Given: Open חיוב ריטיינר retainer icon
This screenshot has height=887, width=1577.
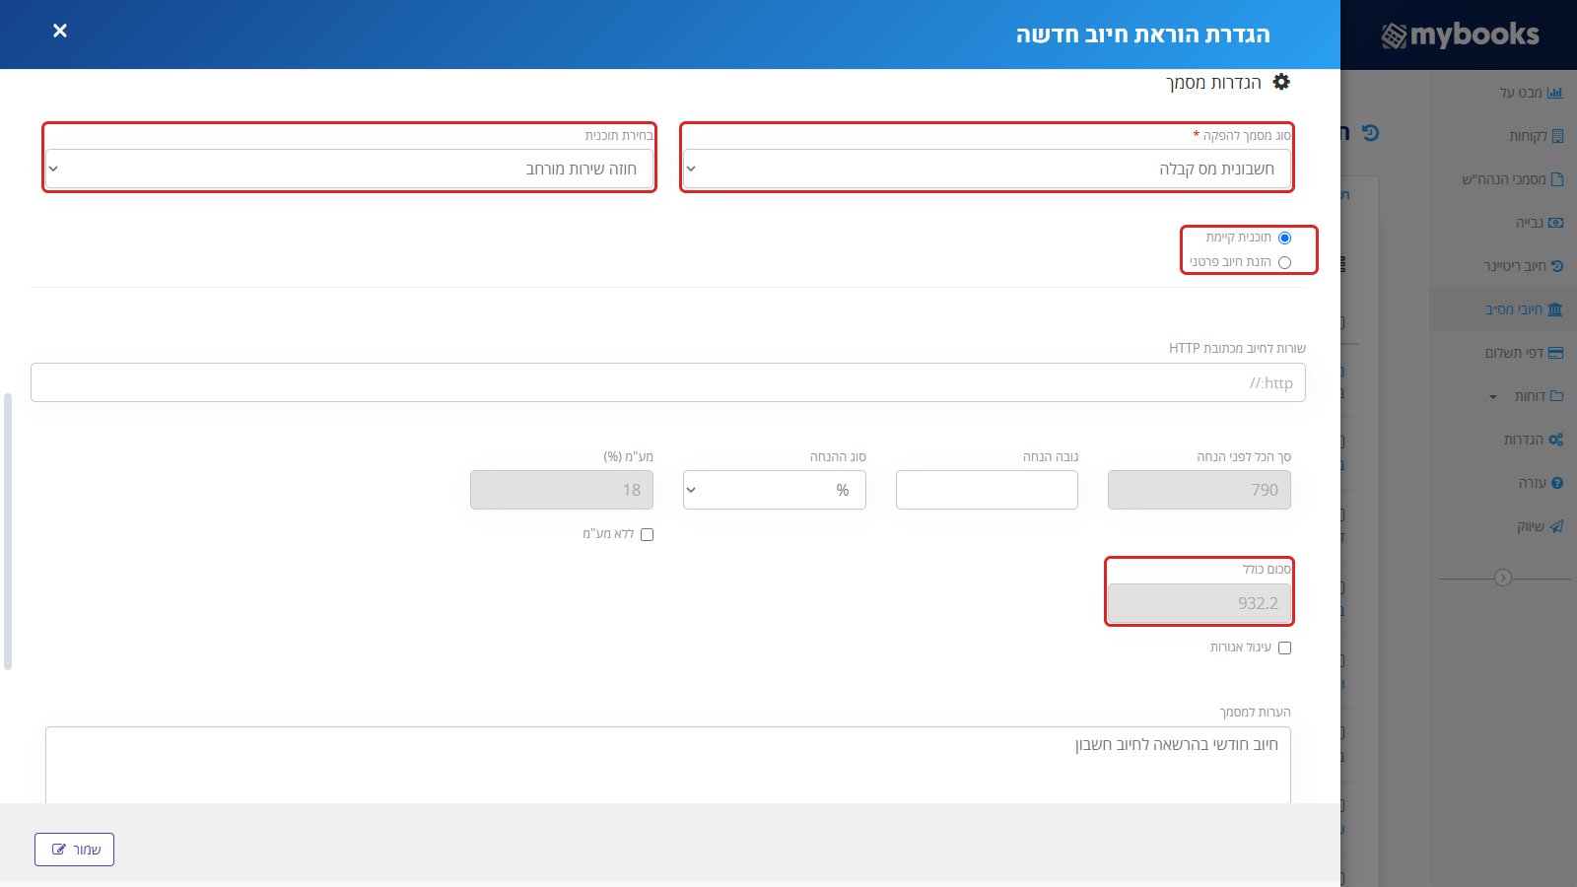Looking at the screenshot, I should pos(1557,266).
